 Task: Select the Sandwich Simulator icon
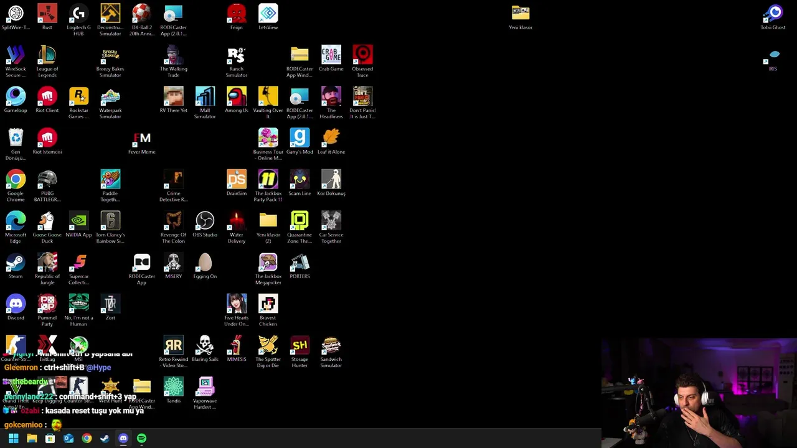[331, 352]
